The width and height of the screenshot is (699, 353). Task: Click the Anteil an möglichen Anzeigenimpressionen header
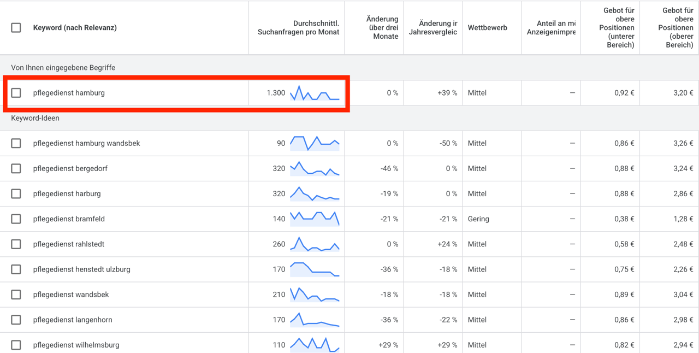[551, 27]
